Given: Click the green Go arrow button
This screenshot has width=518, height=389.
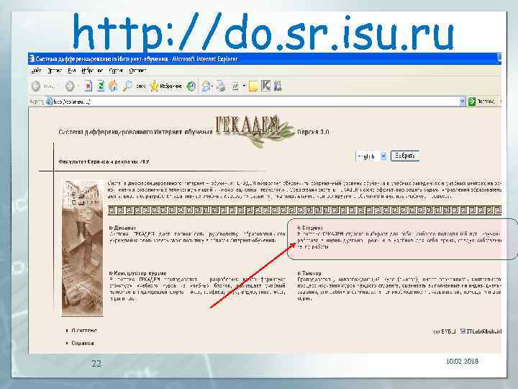Looking at the screenshot, I should point(472,102).
